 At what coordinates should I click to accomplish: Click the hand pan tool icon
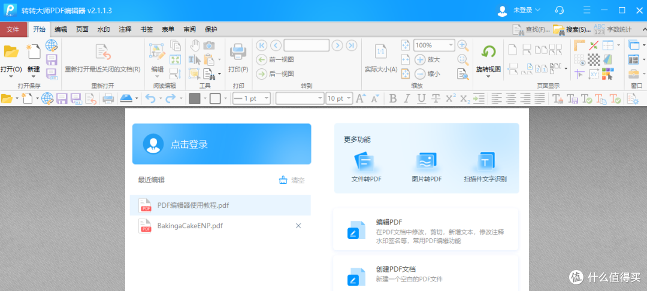click(195, 45)
